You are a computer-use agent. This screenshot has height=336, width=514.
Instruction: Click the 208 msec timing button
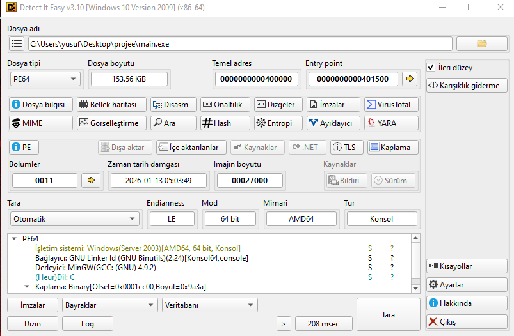coord(323,324)
